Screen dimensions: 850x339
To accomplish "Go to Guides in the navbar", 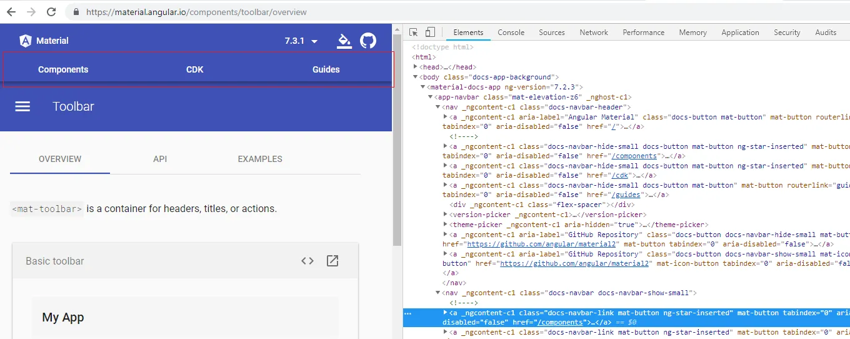I will (326, 69).
